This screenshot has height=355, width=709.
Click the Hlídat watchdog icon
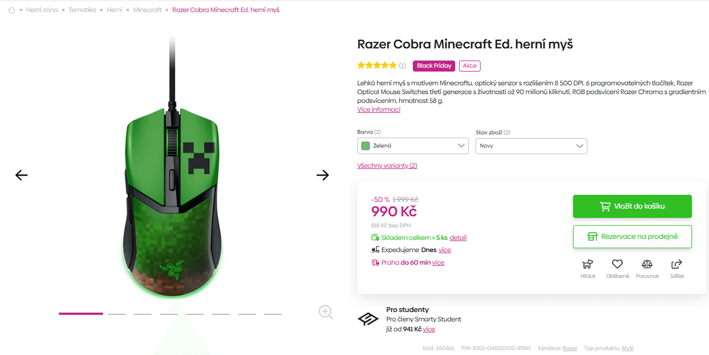(x=587, y=265)
